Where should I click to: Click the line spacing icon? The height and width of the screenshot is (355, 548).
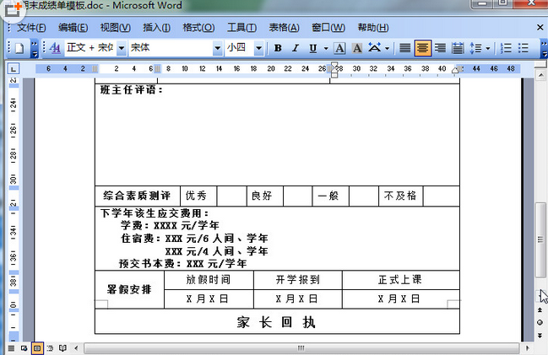tap(475, 48)
